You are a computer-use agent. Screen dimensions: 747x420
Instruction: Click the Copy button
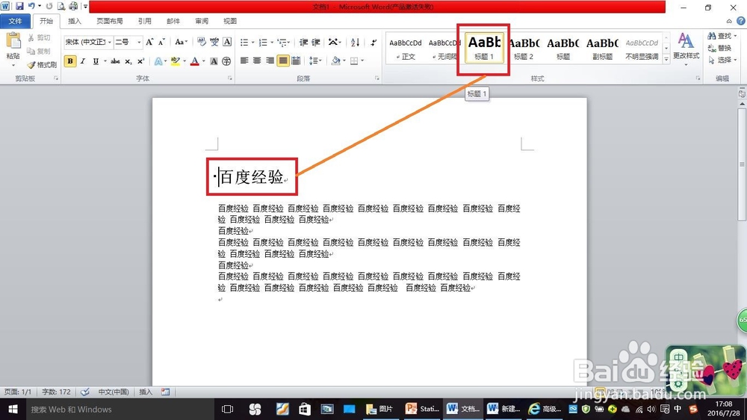click(39, 51)
